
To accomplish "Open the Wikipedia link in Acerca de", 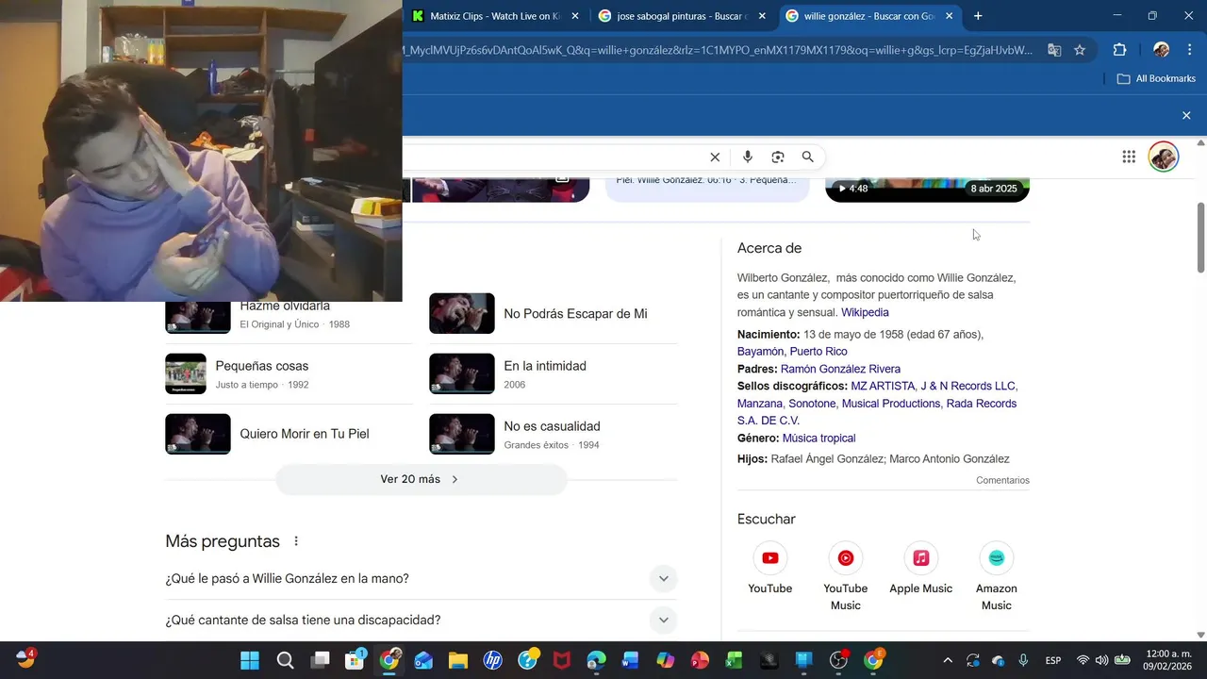I will tap(865, 312).
